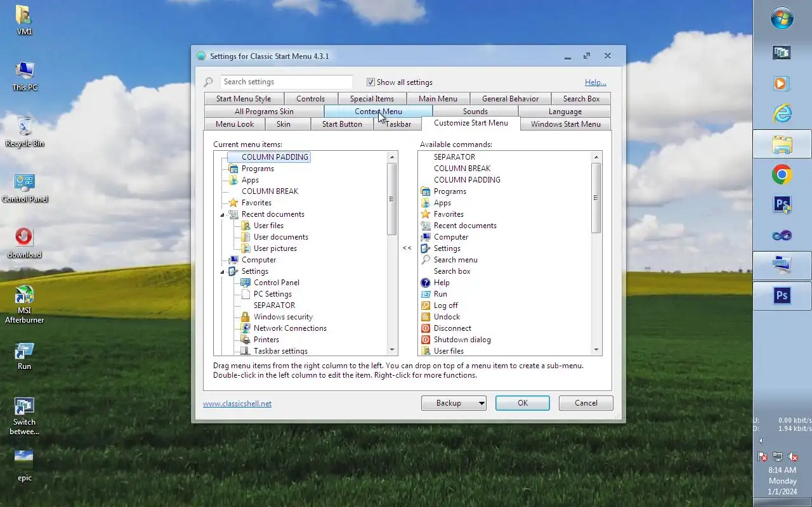Click the Printers icon in left tree
Image resolution: width=812 pixels, height=507 pixels.
[245, 340]
